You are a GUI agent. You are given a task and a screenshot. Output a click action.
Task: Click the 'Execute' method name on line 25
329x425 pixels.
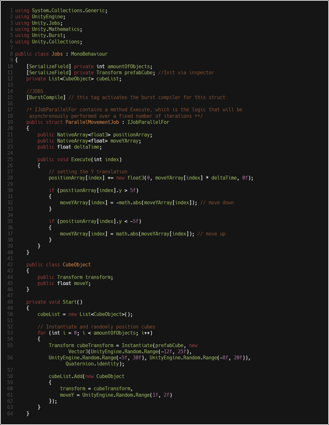81,160
